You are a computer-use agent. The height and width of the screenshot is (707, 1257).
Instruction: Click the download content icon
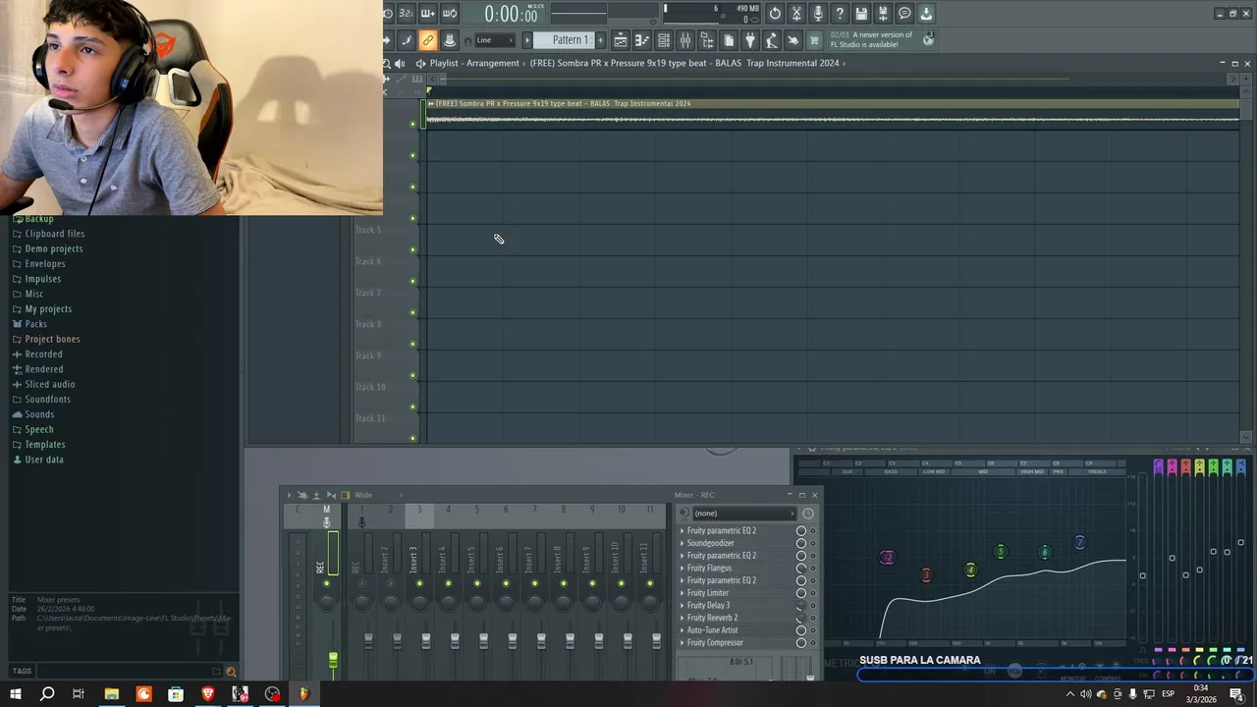(926, 14)
